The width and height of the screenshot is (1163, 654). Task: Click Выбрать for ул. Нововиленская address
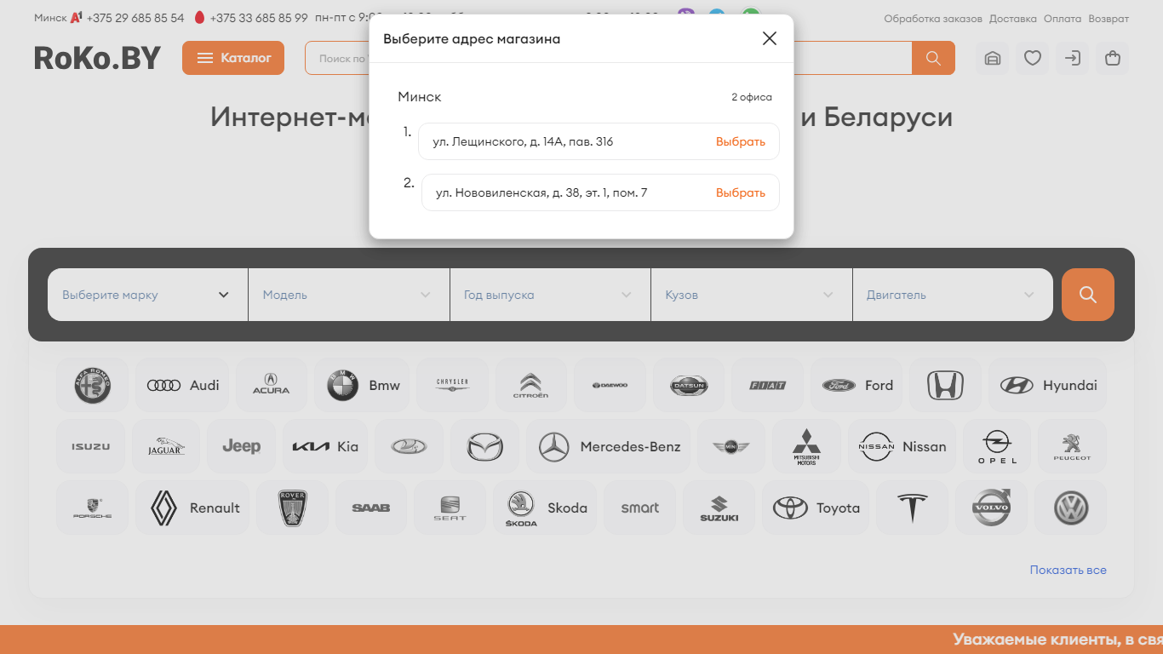point(740,192)
